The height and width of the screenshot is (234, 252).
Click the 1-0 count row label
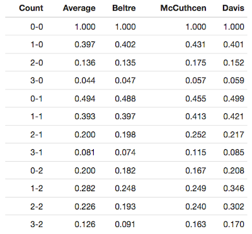pyautogui.click(x=37, y=45)
